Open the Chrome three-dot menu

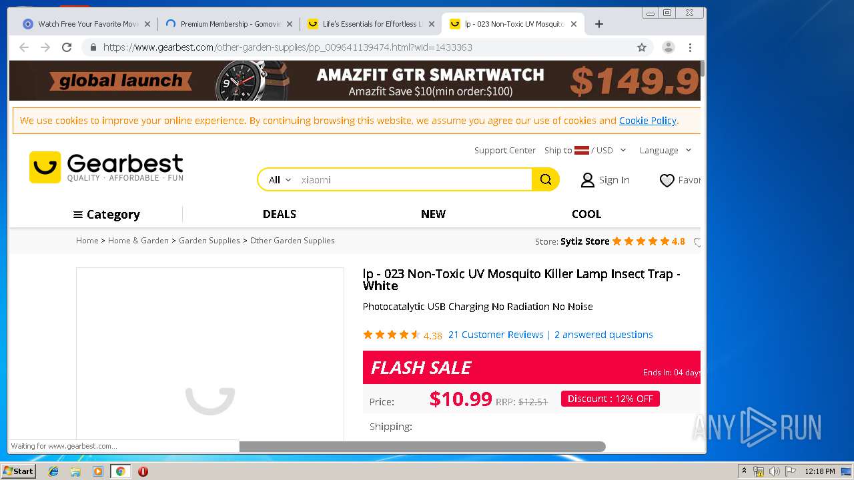[x=690, y=47]
